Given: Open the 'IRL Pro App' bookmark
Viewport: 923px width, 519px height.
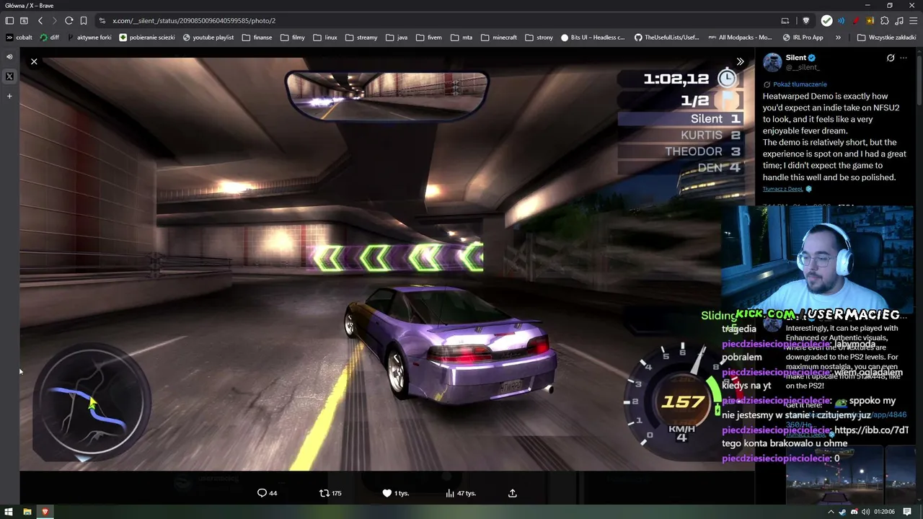Looking at the screenshot, I should coord(803,37).
